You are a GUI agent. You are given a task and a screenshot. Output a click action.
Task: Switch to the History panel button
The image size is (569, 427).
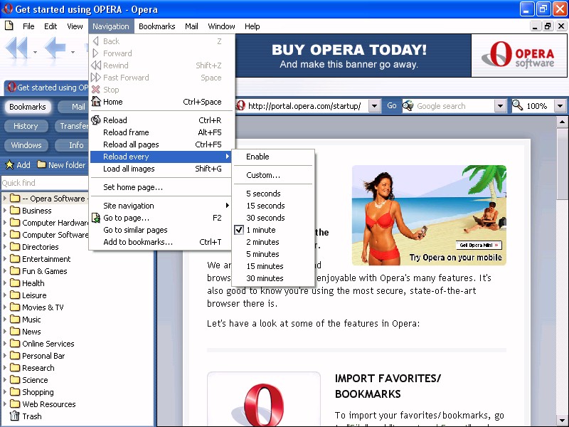pos(26,126)
